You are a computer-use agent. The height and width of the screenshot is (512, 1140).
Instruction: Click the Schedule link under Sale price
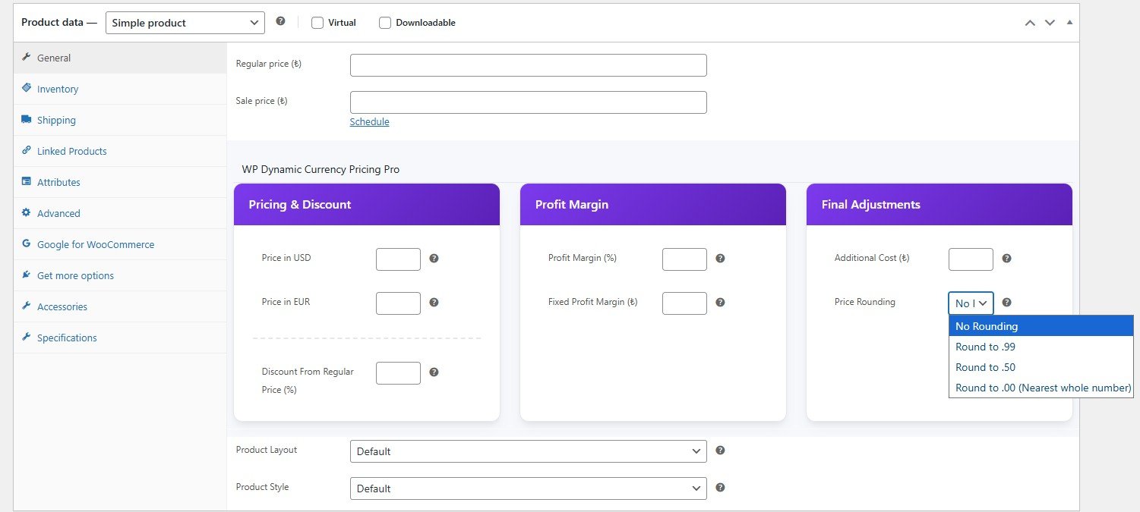[369, 122]
